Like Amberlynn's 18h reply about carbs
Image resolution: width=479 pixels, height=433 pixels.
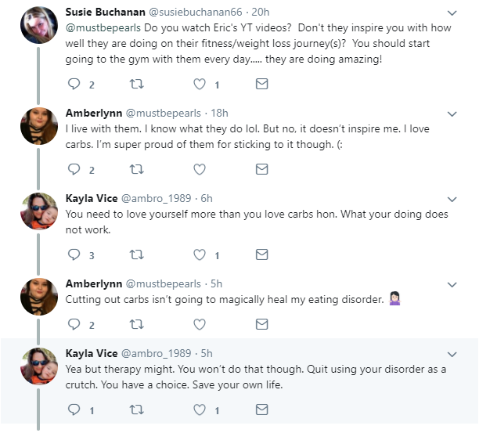click(x=200, y=169)
